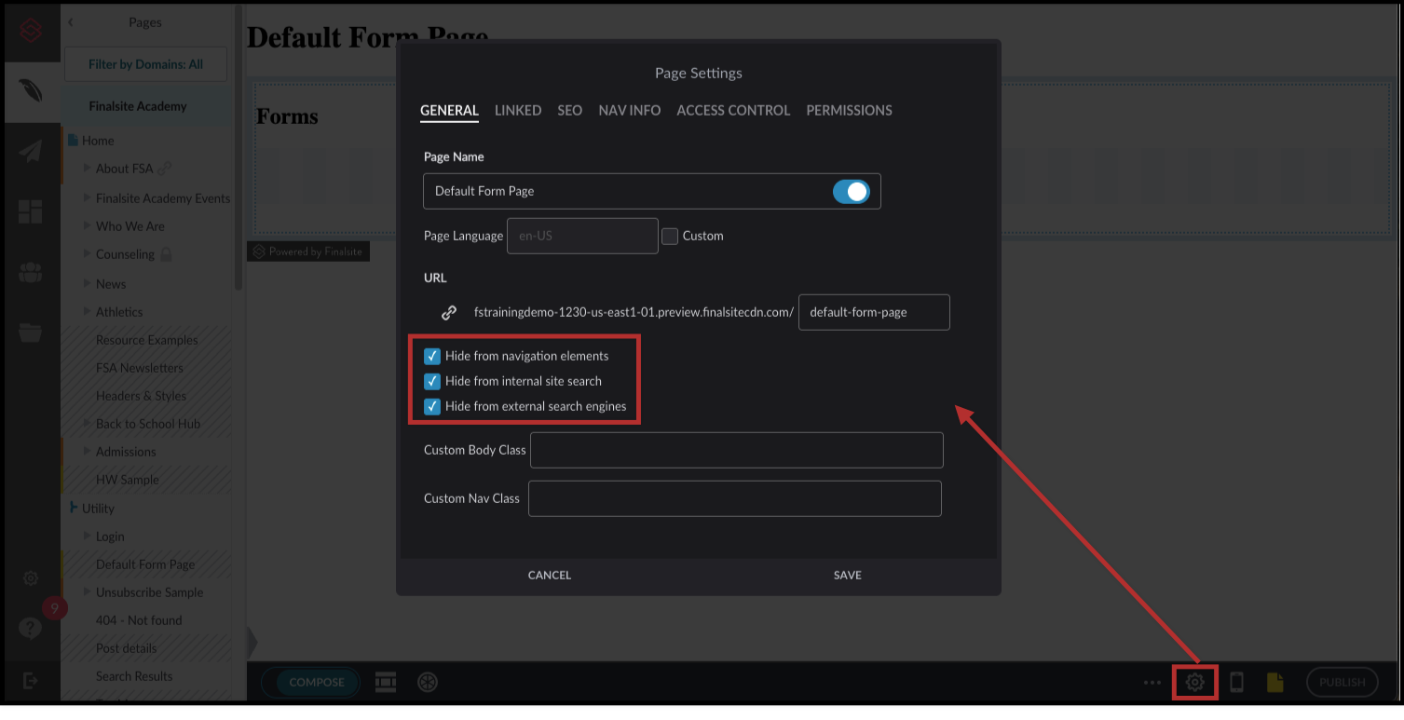Select Default Form Page in tree

[x=145, y=564]
